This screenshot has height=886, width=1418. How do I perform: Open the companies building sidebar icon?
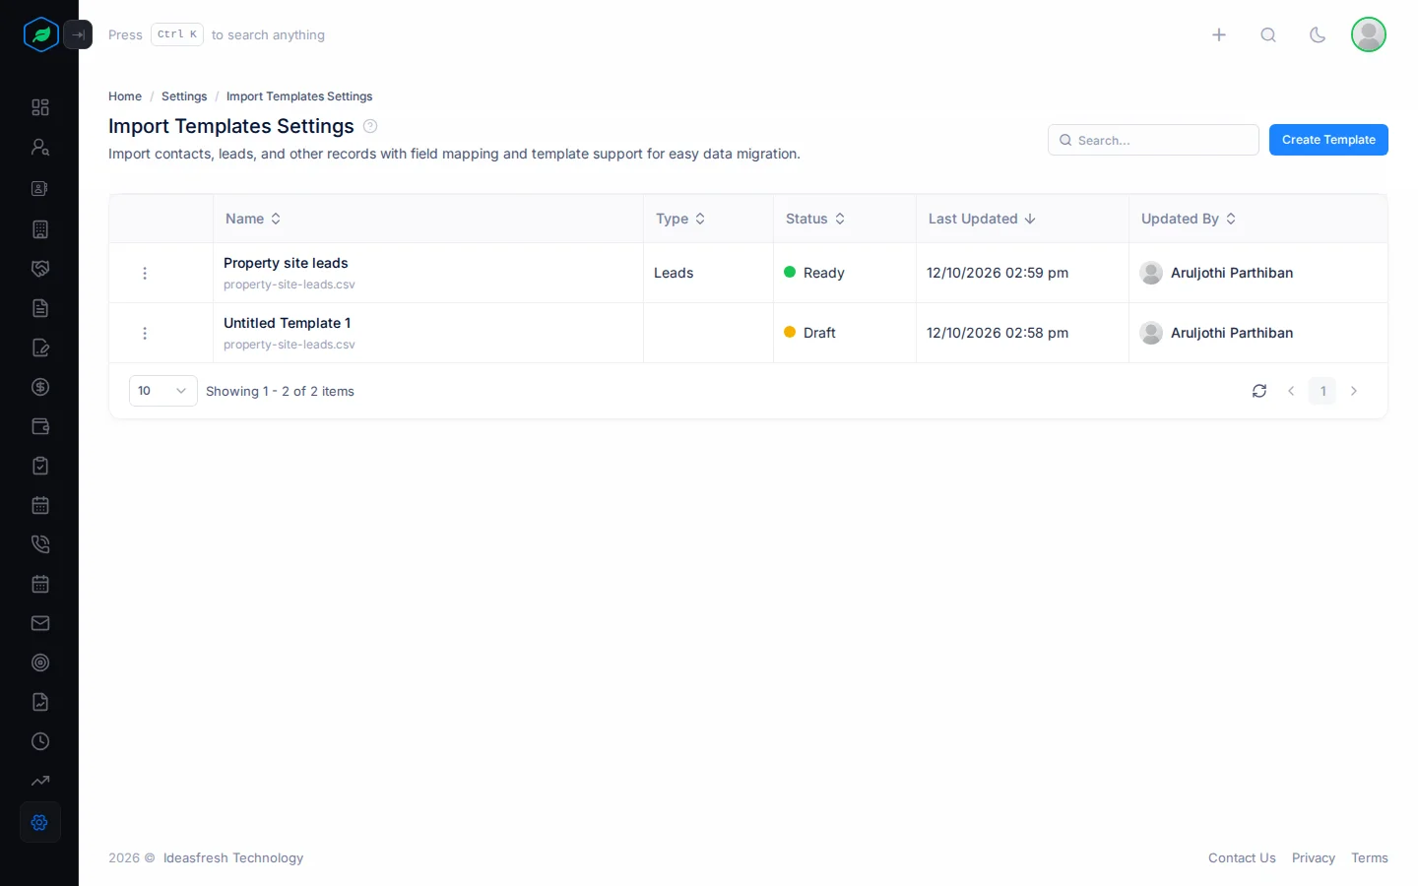point(40,229)
